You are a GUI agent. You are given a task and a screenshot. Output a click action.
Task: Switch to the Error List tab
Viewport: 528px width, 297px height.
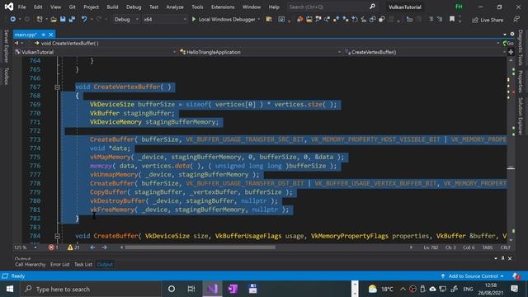click(x=59, y=265)
